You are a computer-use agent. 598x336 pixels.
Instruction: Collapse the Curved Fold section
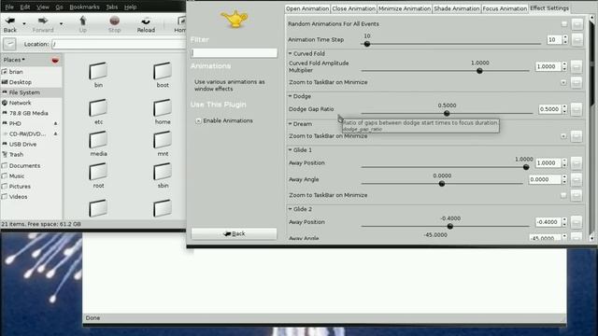tap(291, 53)
